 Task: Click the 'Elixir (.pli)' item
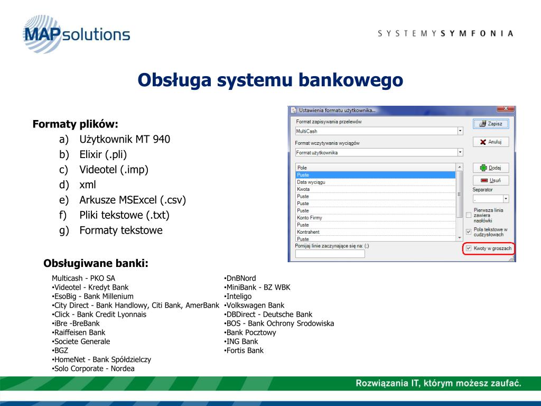103,154
